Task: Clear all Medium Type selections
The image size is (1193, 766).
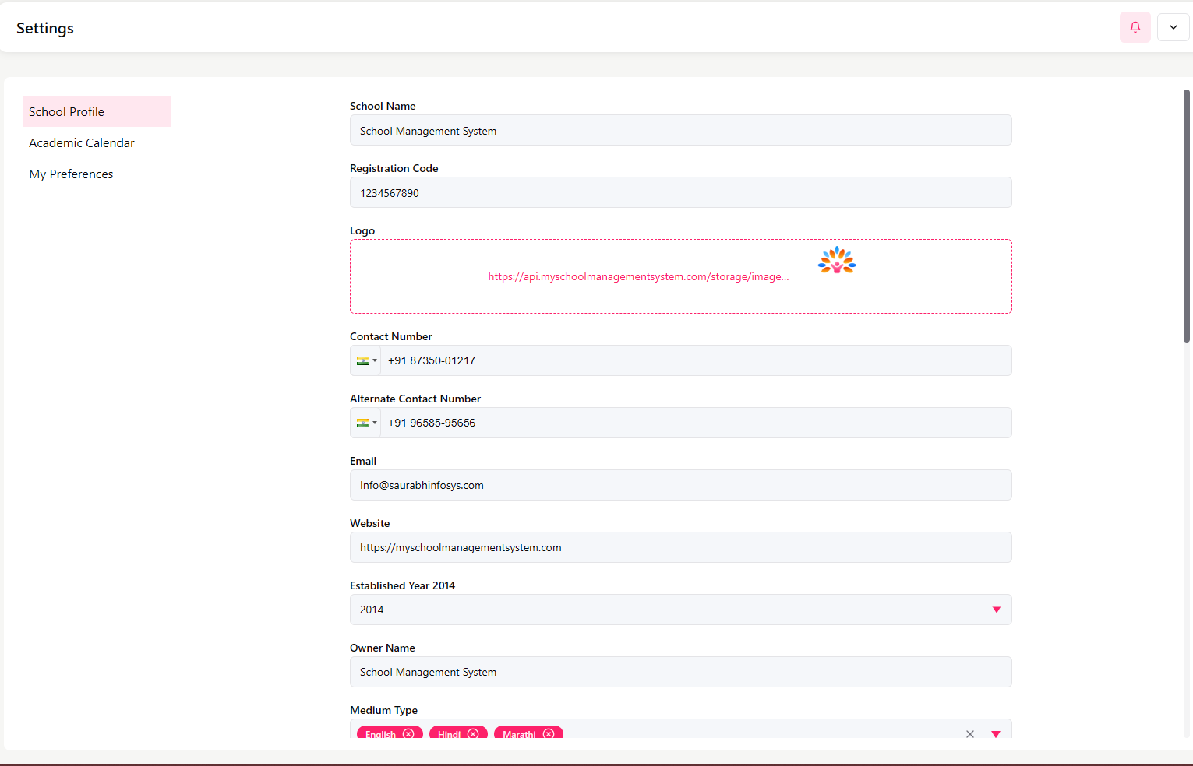Action: pos(969,733)
